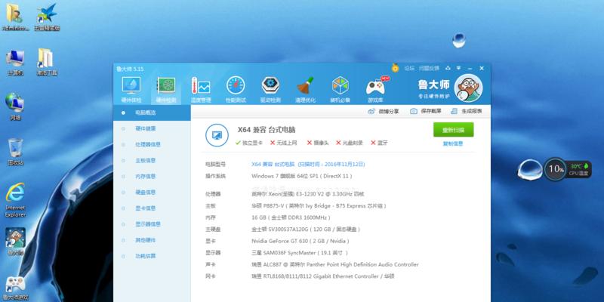Click the 30°C CPU temperature readout widget
This screenshot has width=604, height=302.
click(579, 169)
